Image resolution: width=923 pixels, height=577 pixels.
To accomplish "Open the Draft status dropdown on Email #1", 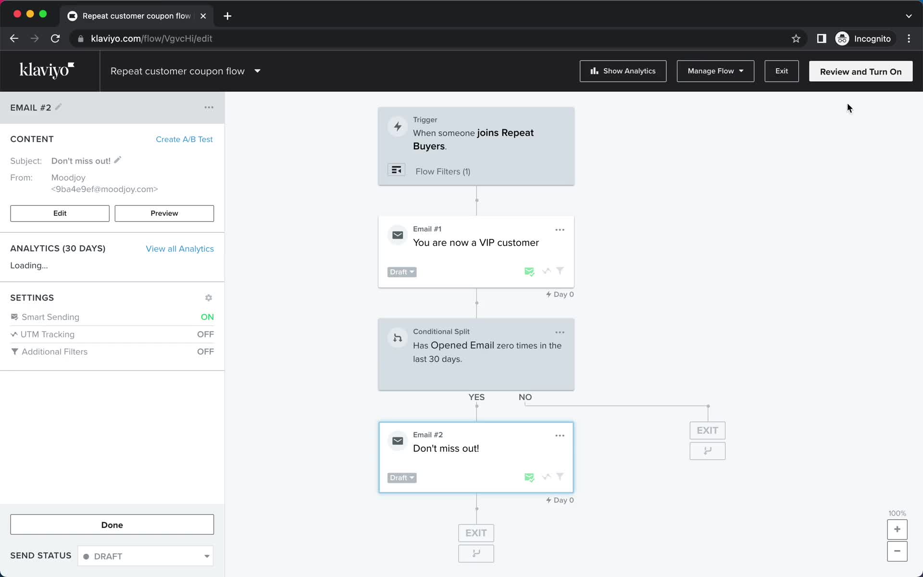I will point(402,272).
